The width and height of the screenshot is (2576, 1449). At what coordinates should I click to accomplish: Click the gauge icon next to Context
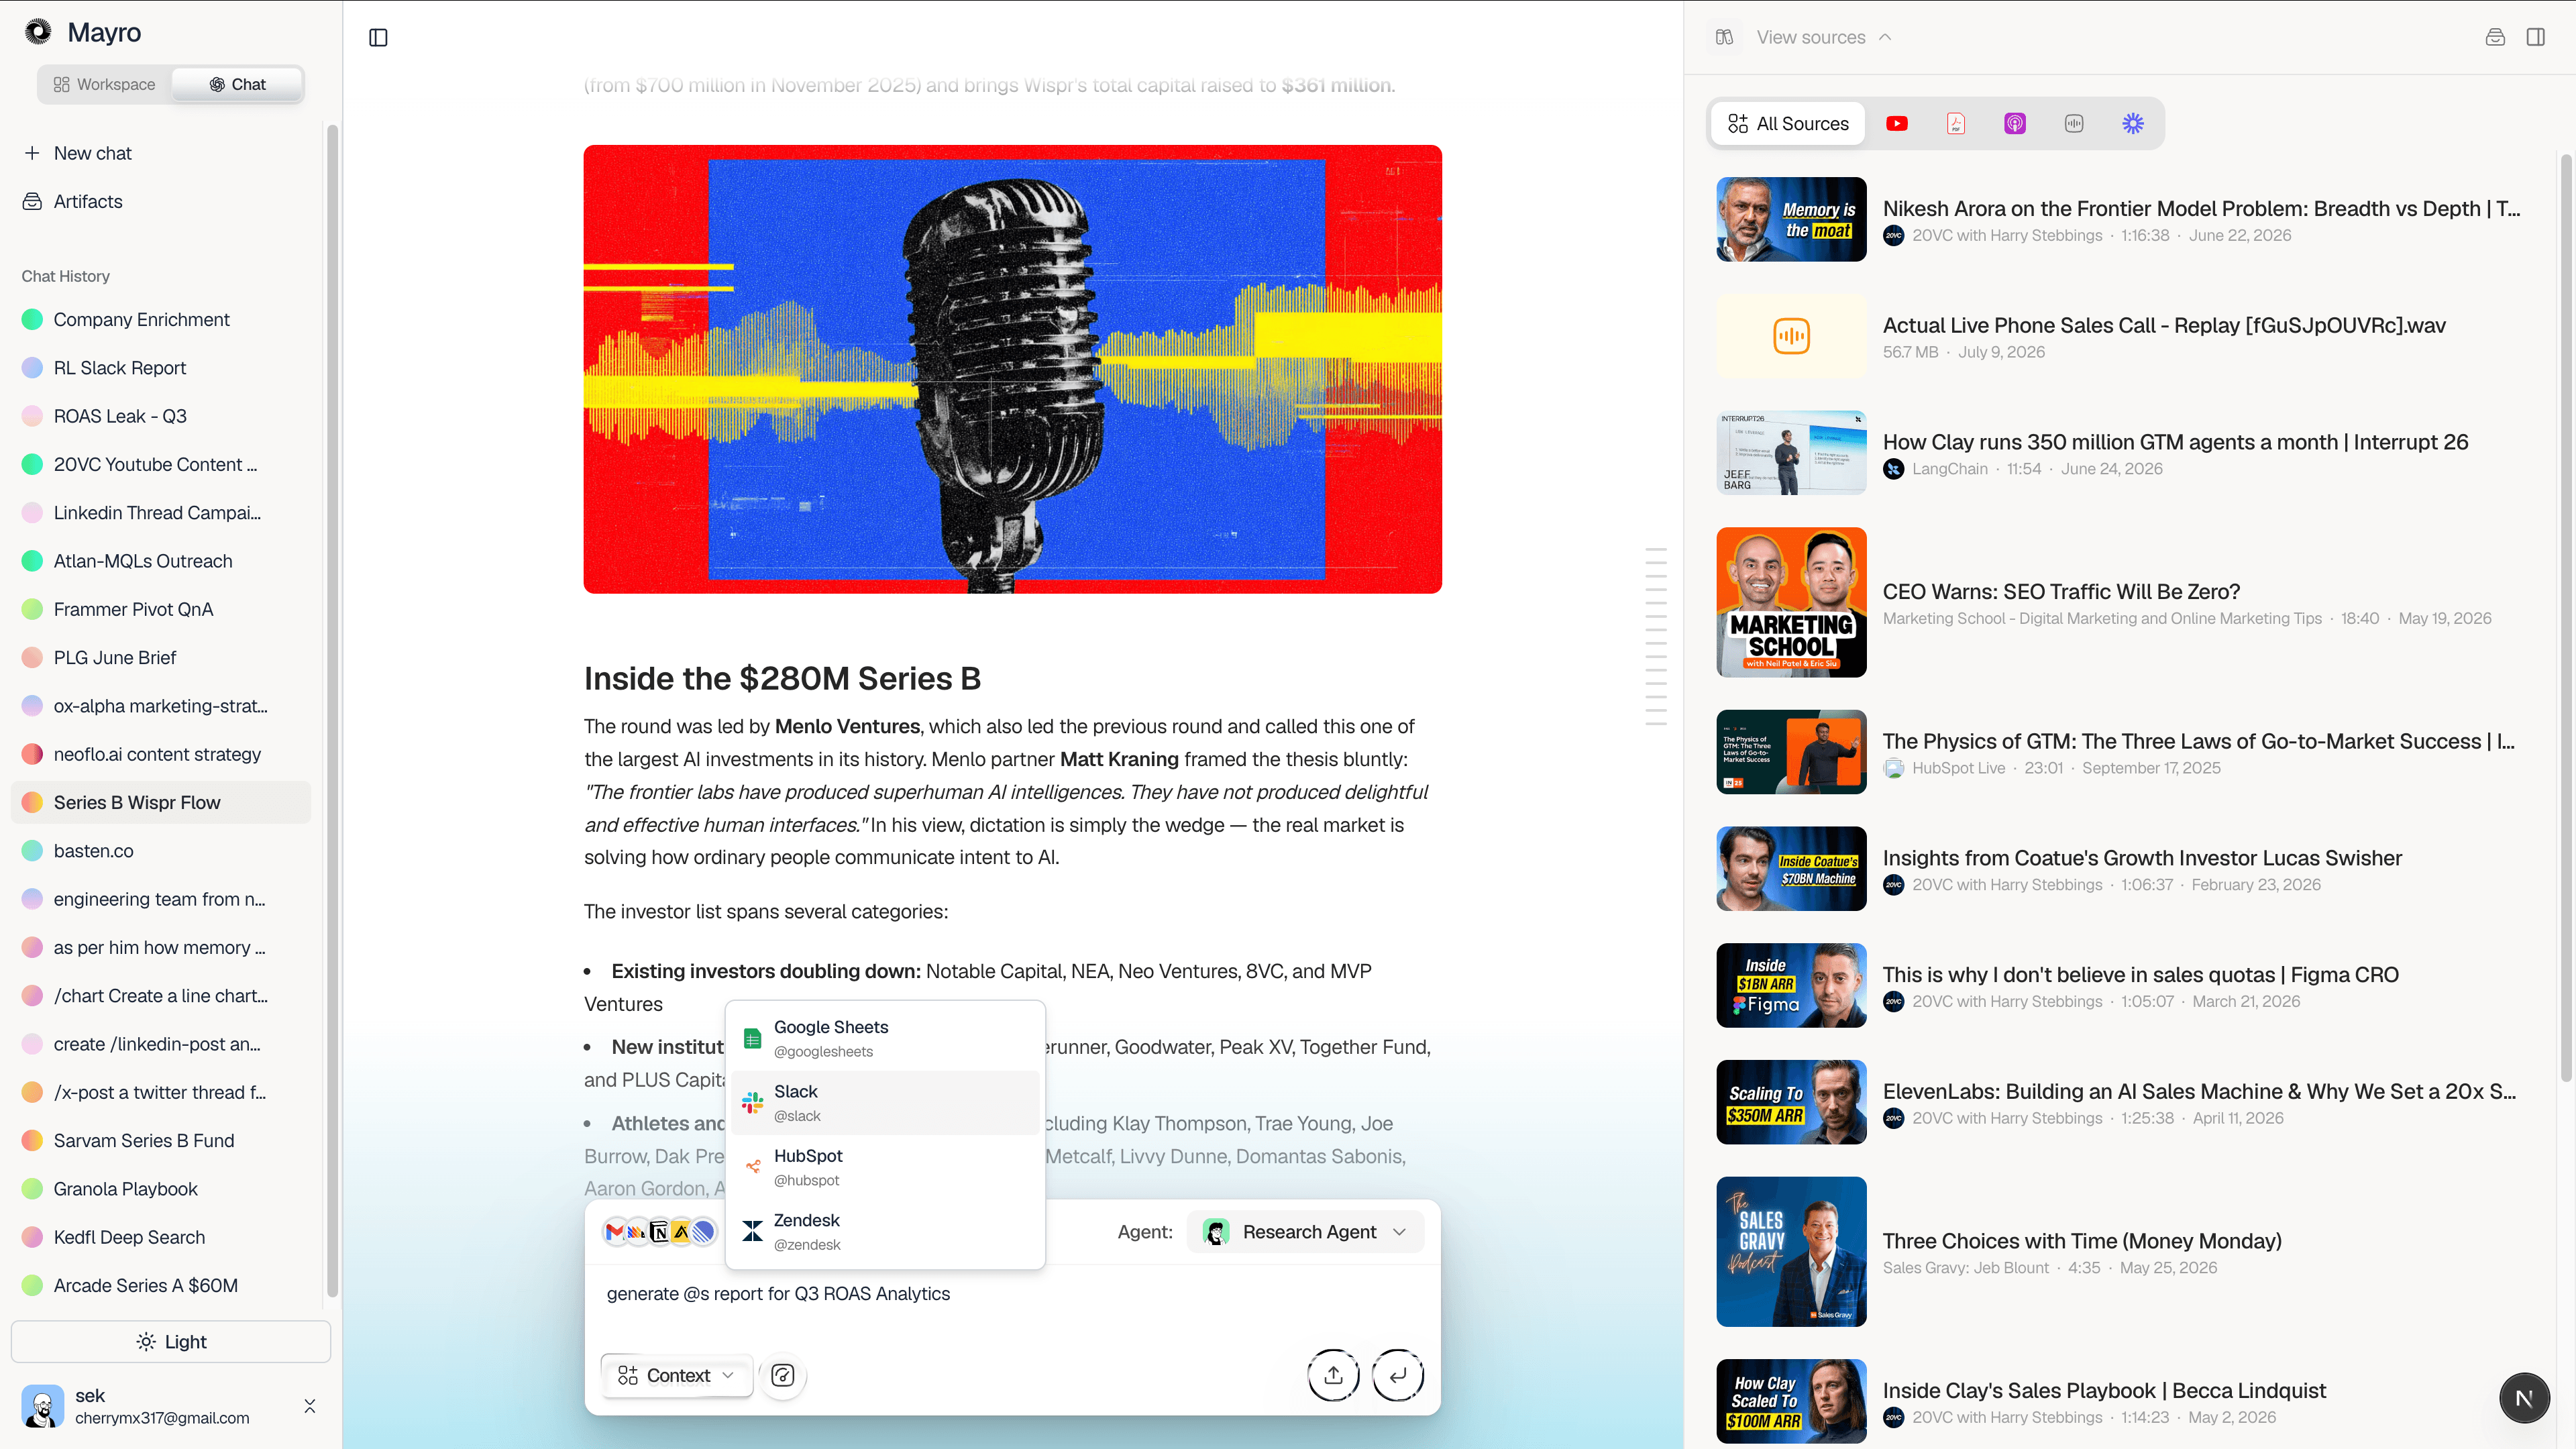click(x=783, y=1375)
